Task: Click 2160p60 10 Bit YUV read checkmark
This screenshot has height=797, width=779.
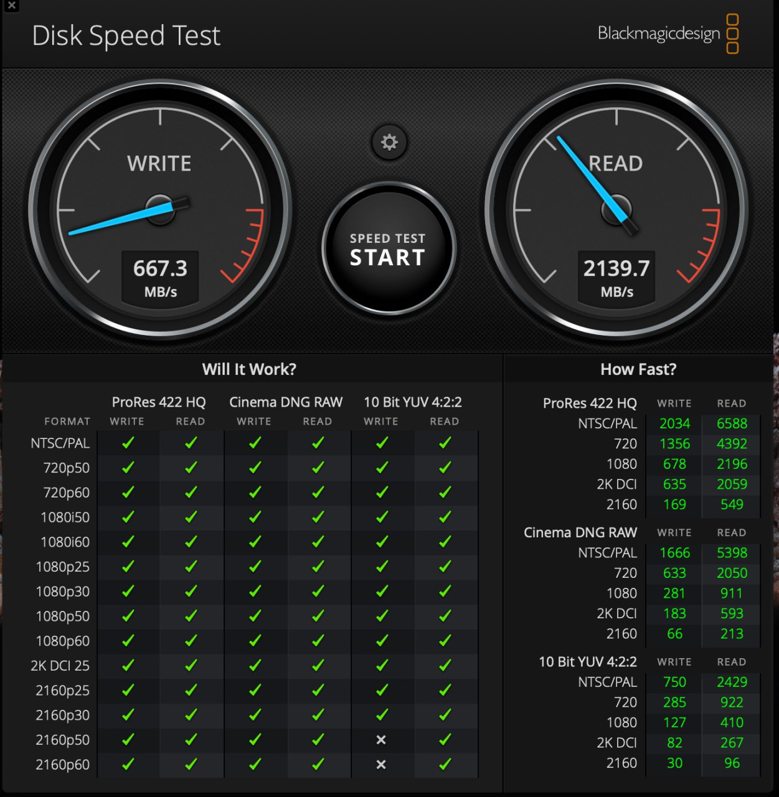Action: pos(445,765)
